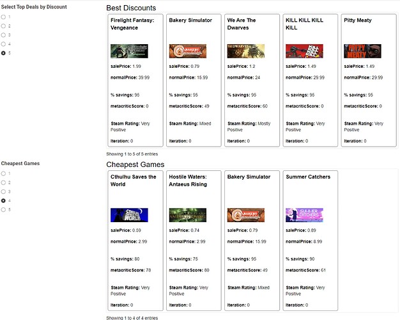Click % savings 90 on Summer Catchers card
Viewport: 400px width, 320px height.
(x=300, y=259)
